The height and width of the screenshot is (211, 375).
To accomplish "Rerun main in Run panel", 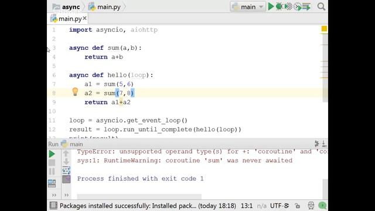I will (x=52, y=154).
